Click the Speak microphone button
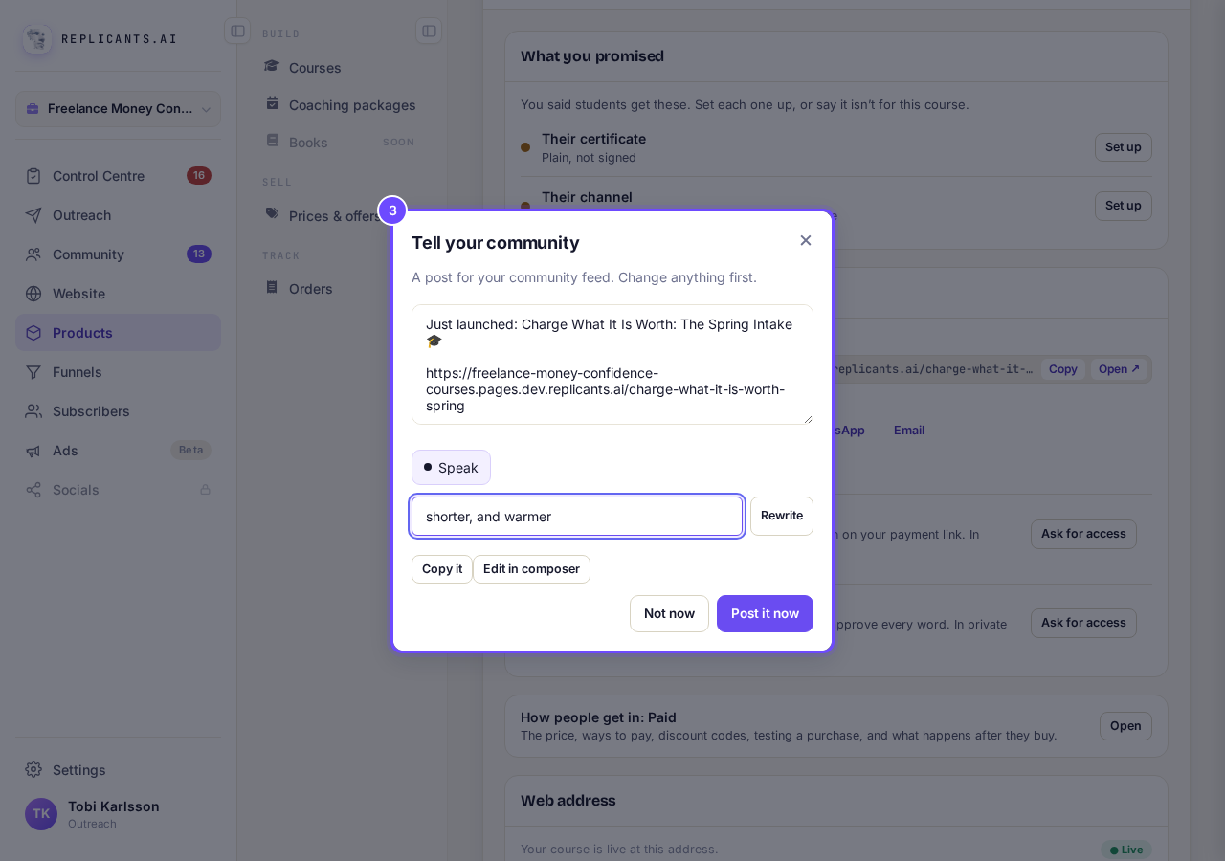The width and height of the screenshot is (1225, 861). click(x=451, y=468)
